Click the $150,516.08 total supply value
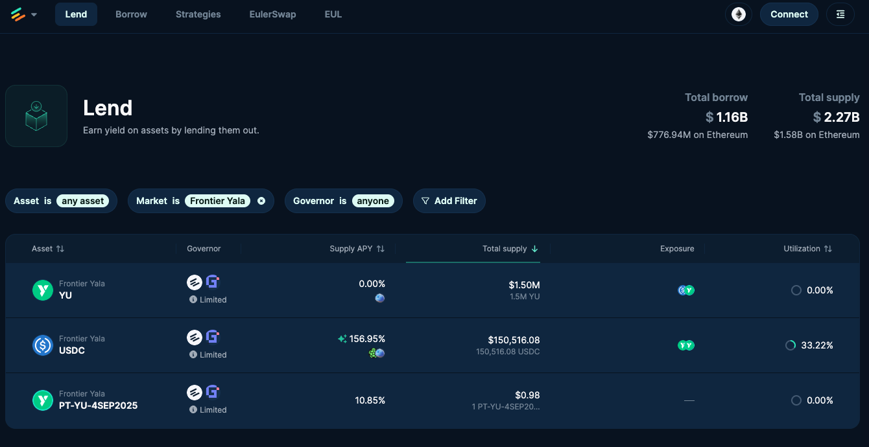 pos(514,340)
